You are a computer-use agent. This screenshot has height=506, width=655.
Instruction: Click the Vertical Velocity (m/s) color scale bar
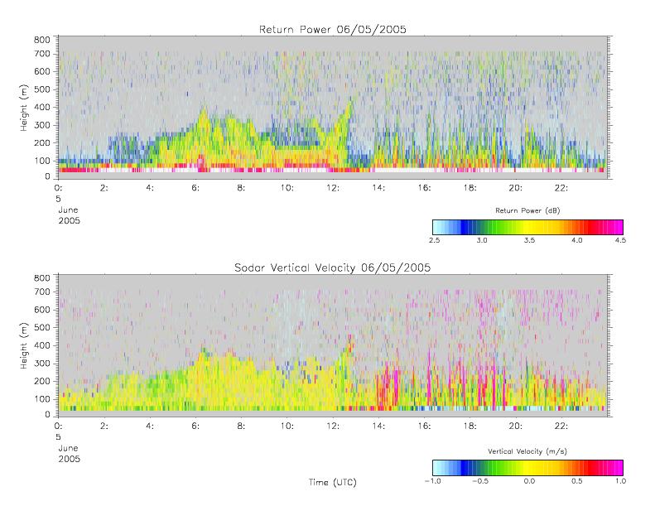tap(527, 468)
